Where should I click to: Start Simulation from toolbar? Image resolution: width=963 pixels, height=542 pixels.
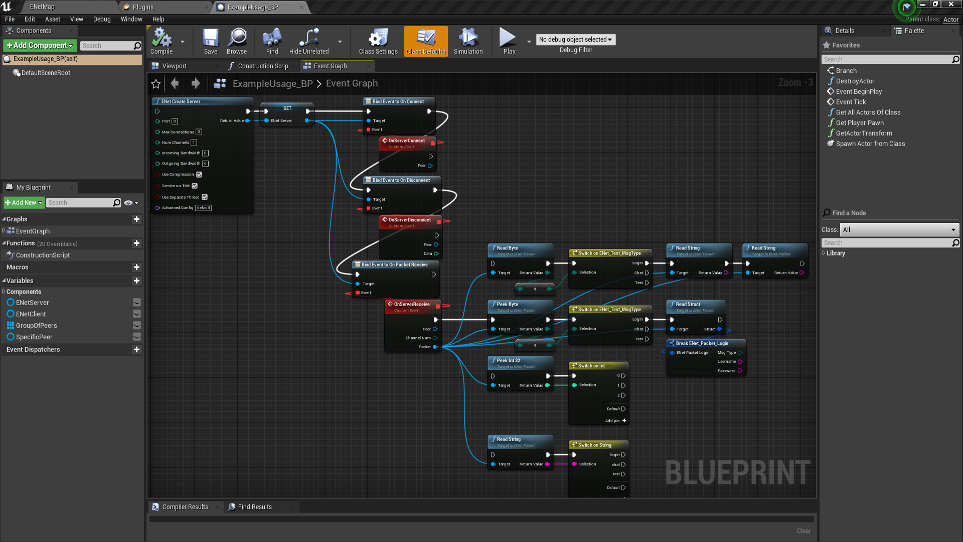pyautogui.click(x=468, y=41)
